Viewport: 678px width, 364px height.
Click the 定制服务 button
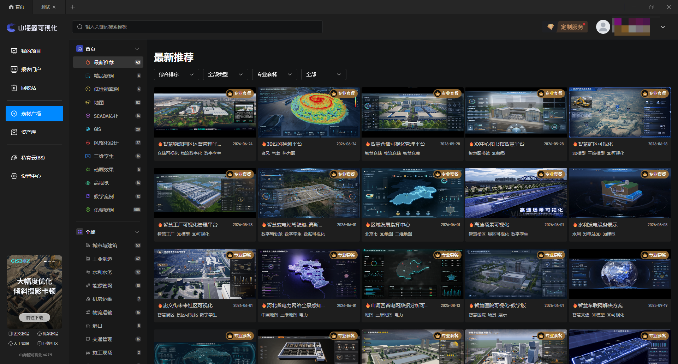pyautogui.click(x=572, y=27)
